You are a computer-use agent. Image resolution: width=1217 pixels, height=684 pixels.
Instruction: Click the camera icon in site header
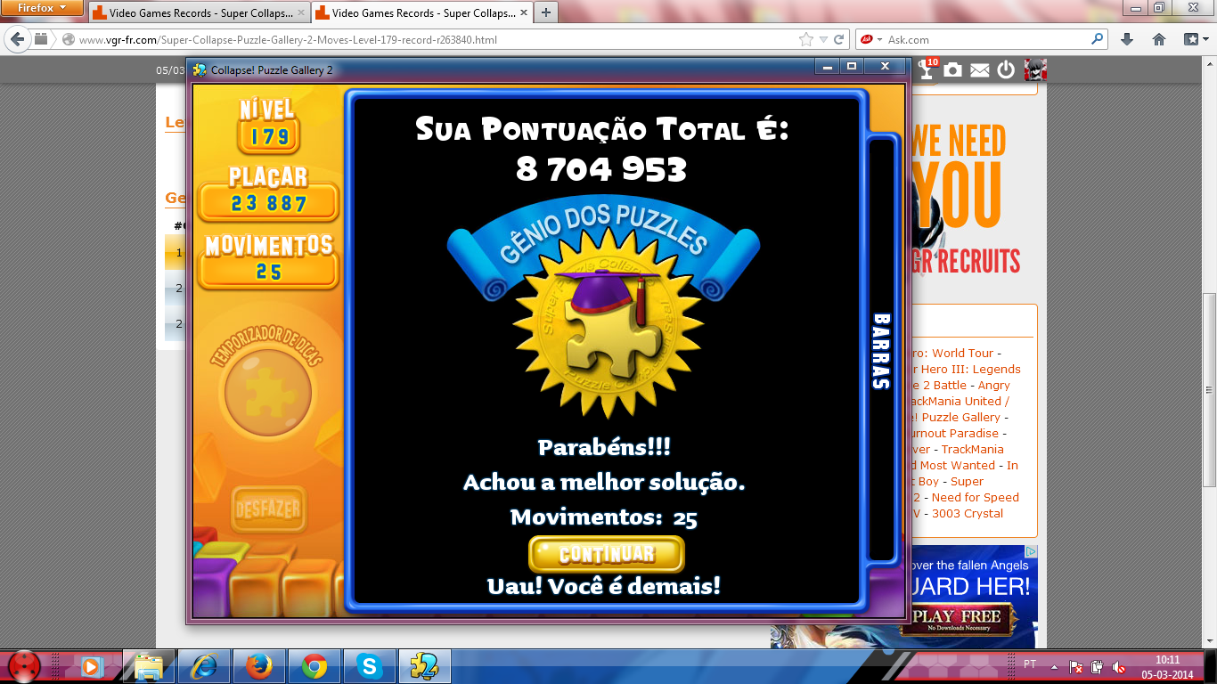click(953, 69)
